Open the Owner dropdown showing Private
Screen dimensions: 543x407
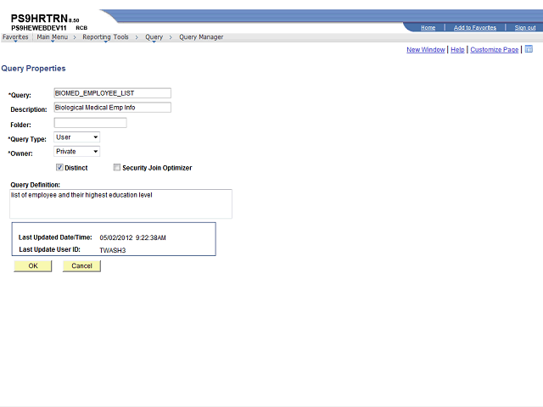click(77, 152)
